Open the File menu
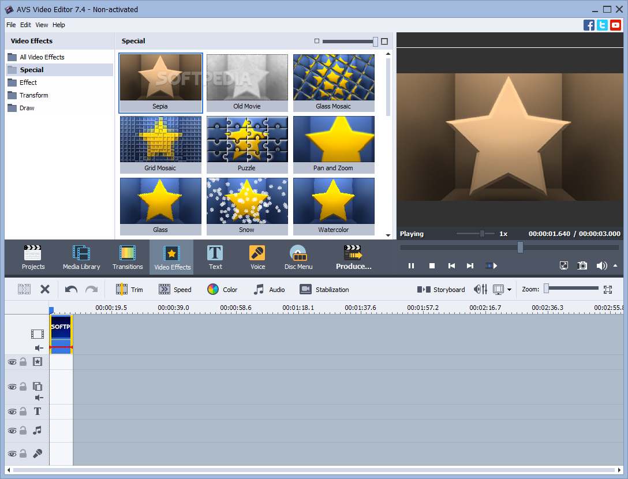This screenshot has height=479, width=628. pos(11,25)
